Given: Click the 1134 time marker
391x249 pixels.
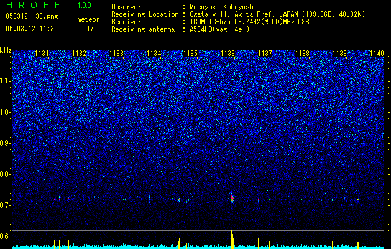Looking at the screenshot, I should (154, 54).
